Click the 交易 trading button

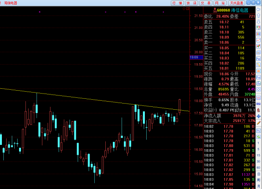[x=206, y=3]
